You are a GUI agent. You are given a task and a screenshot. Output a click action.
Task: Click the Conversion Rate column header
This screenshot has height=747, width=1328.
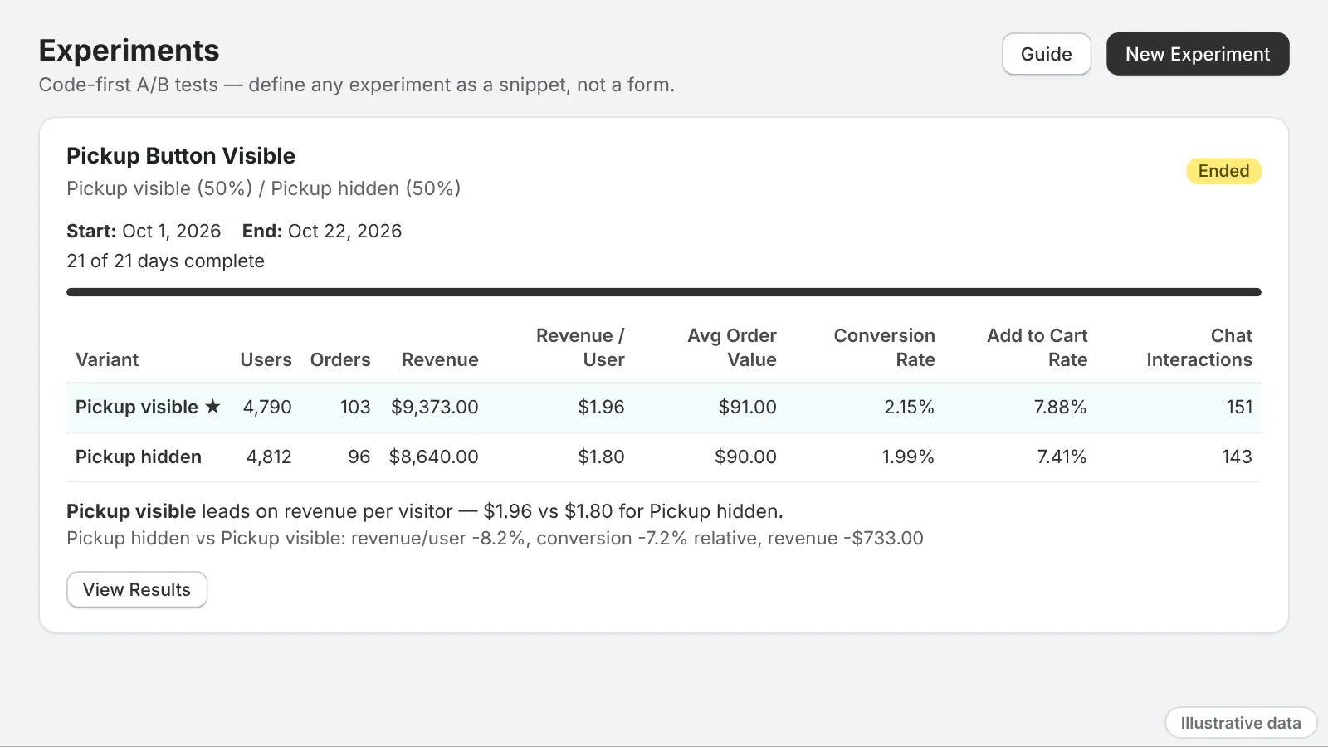[885, 348]
